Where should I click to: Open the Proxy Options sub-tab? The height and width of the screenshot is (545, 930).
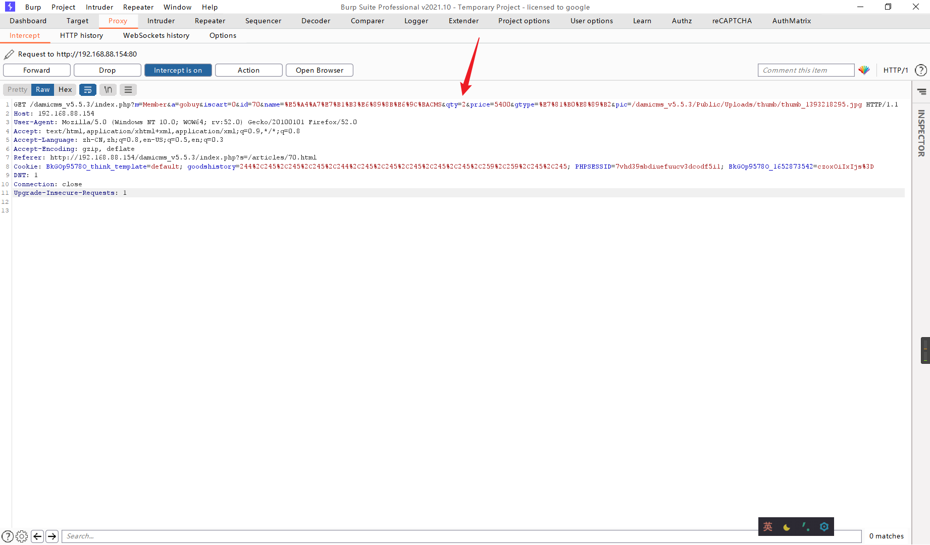223,35
